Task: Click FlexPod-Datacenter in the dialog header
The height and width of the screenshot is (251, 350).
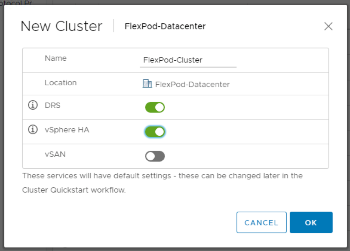Action: (165, 26)
